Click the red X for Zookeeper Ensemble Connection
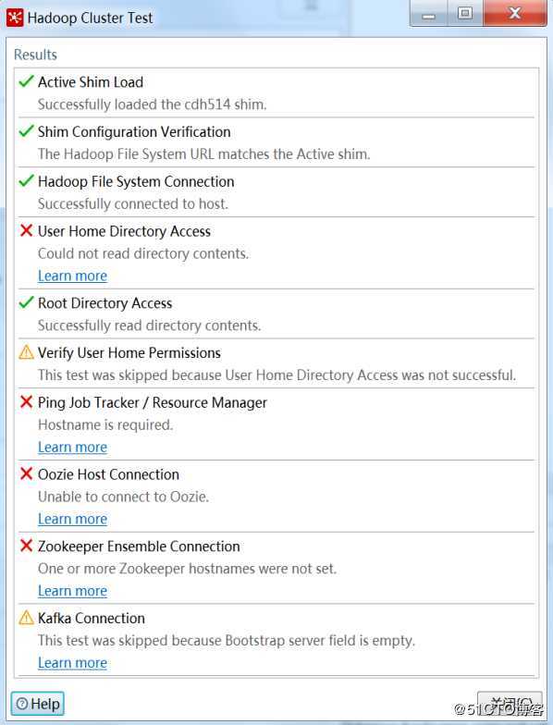Image resolution: width=553 pixels, height=725 pixels. (x=26, y=546)
